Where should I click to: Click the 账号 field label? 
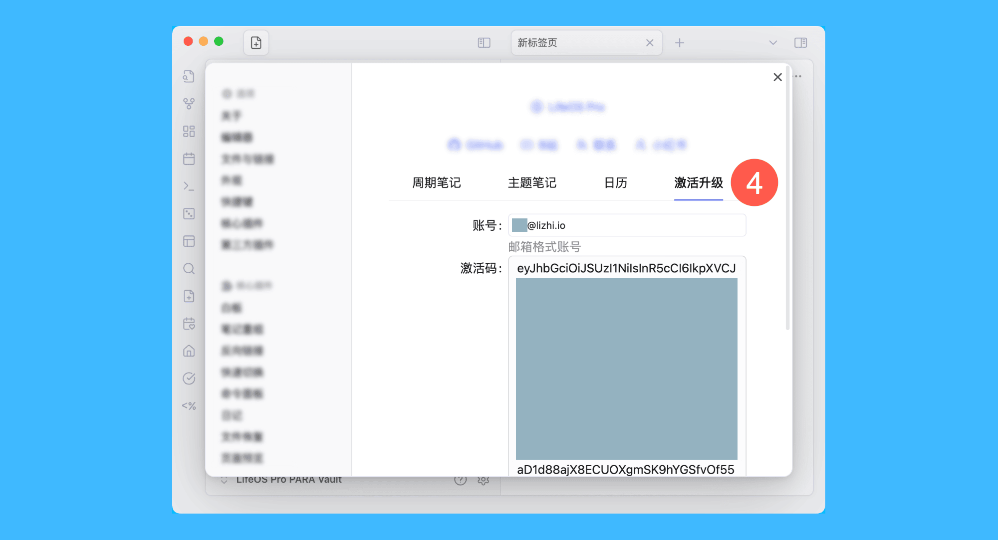tap(487, 225)
